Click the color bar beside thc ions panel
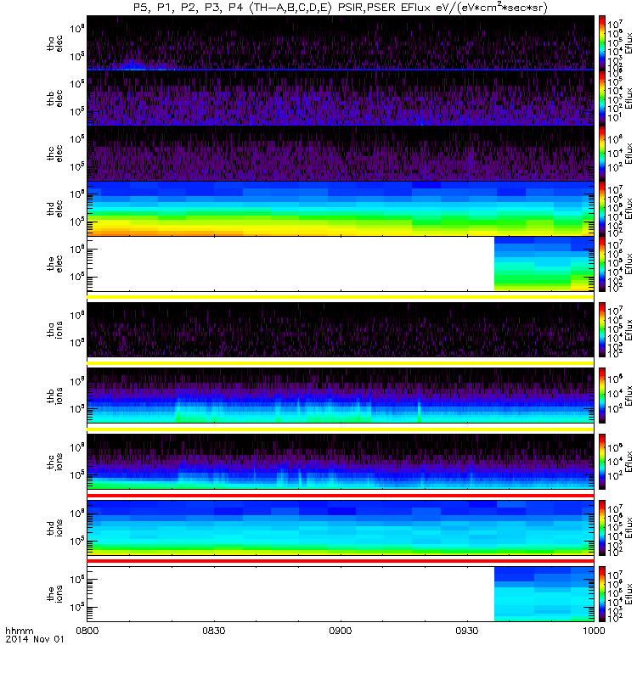 tap(602, 462)
